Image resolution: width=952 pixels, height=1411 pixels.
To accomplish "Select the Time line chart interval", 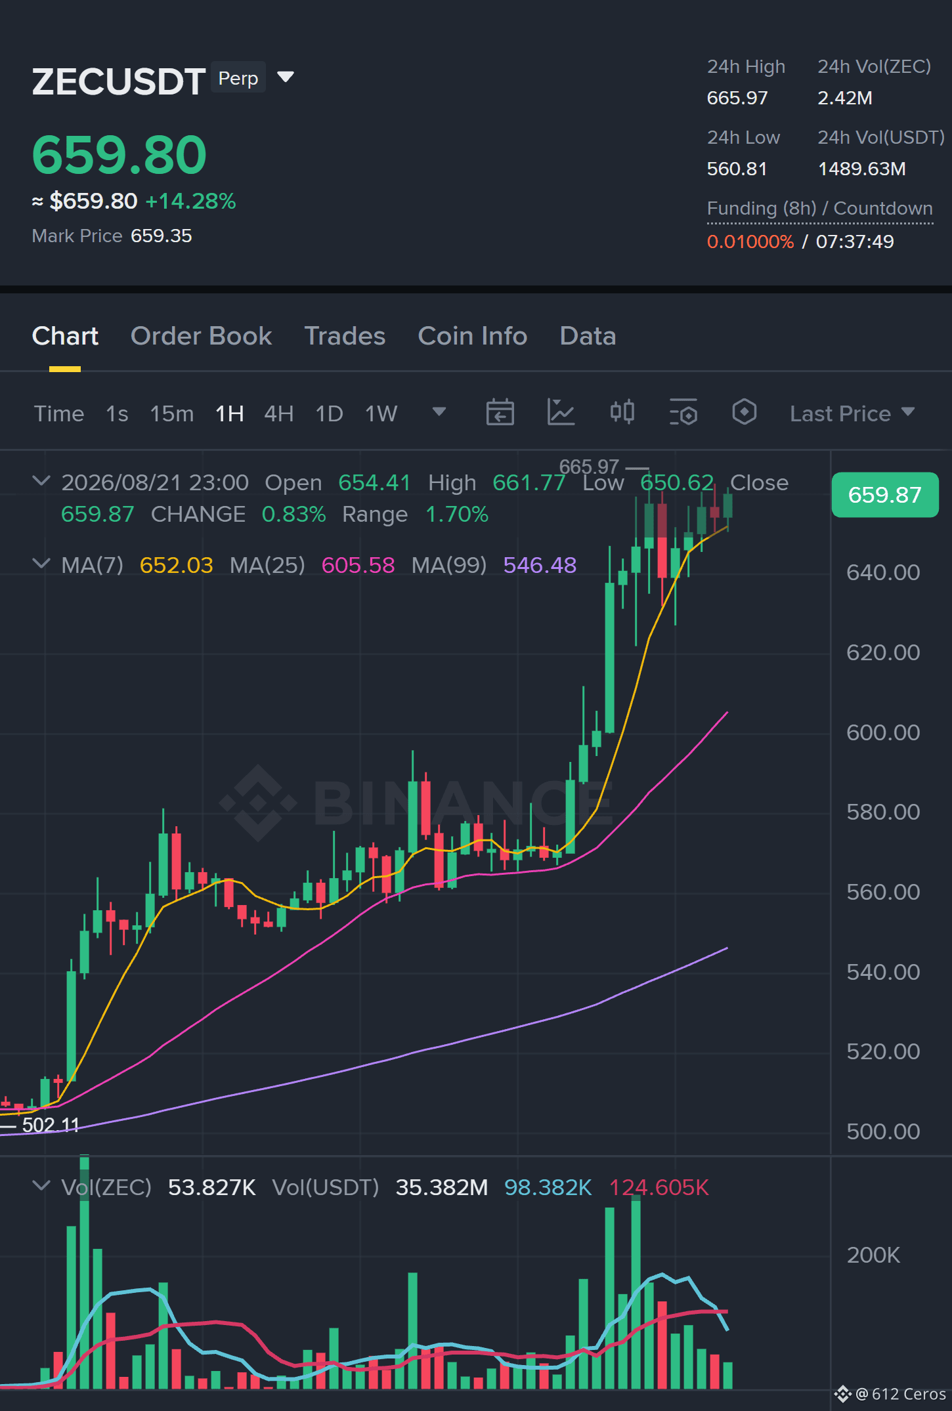I will pos(59,413).
